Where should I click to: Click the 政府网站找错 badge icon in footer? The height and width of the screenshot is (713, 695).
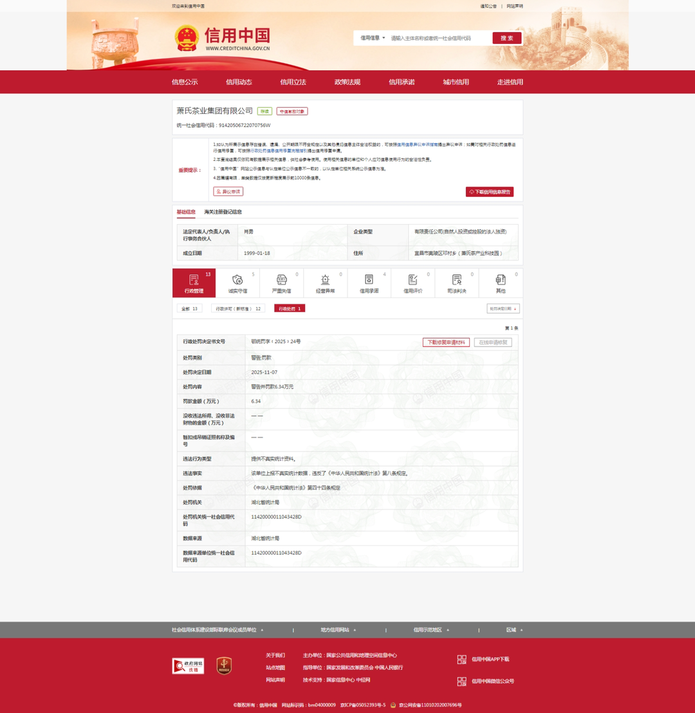(x=188, y=666)
